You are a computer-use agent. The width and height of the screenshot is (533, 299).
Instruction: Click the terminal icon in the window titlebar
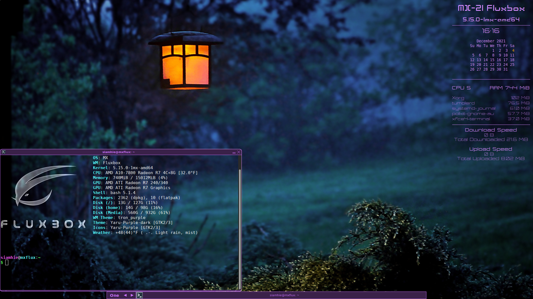tap(4, 152)
